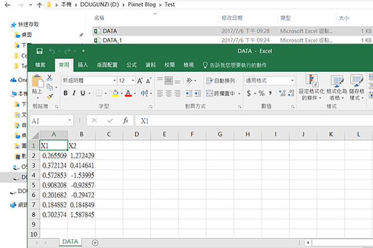Save the workbook using the floppy disk icon
The height and width of the screenshot is (248, 373).
click(39, 51)
